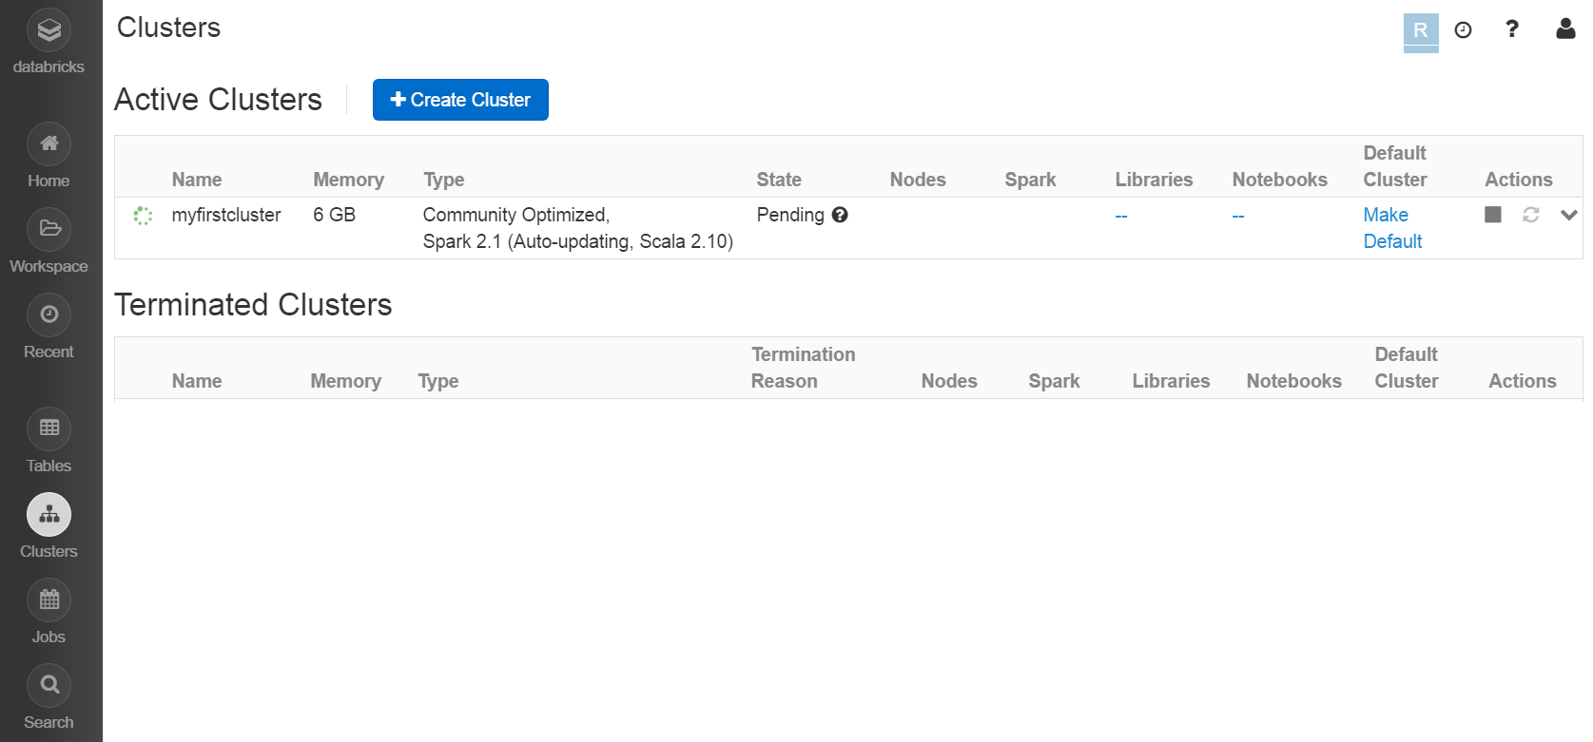Click Termination Reason column header
1593x742 pixels.
(804, 368)
